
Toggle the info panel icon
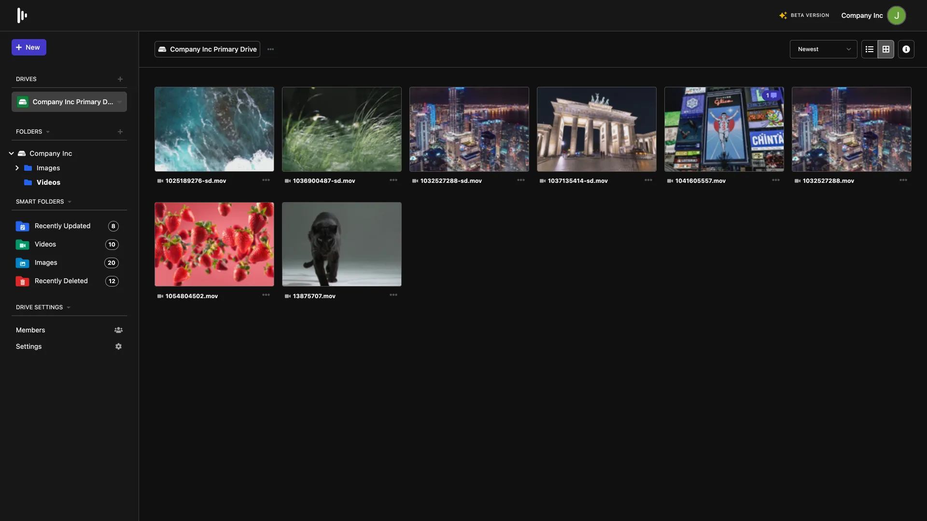click(x=906, y=49)
